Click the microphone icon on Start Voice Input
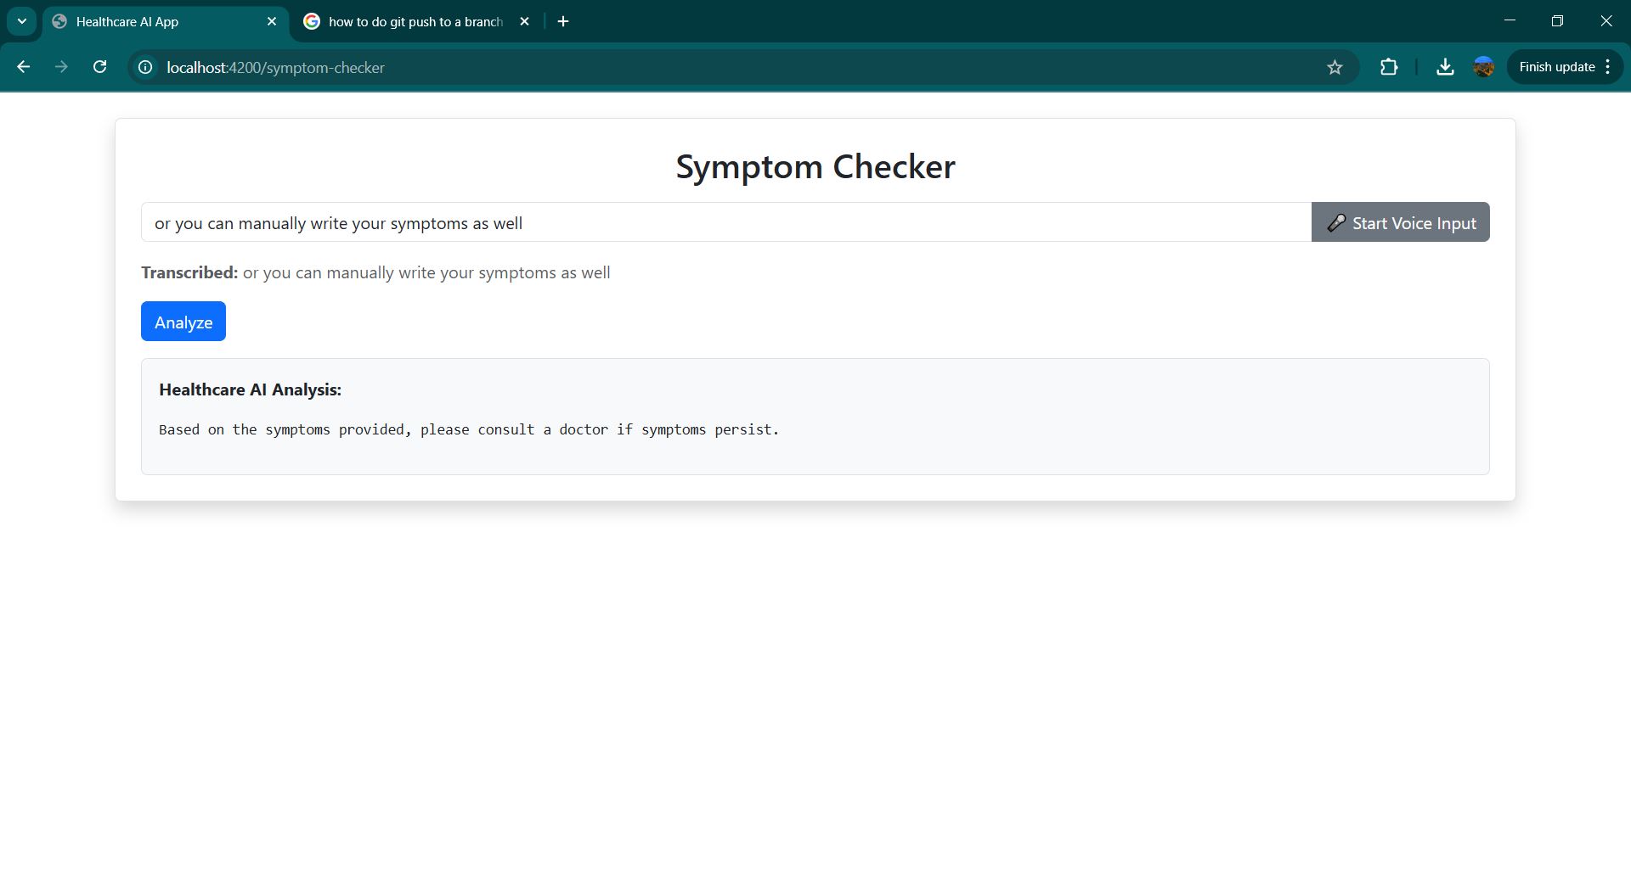The height and width of the screenshot is (874, 1631). pos(1335,222)
